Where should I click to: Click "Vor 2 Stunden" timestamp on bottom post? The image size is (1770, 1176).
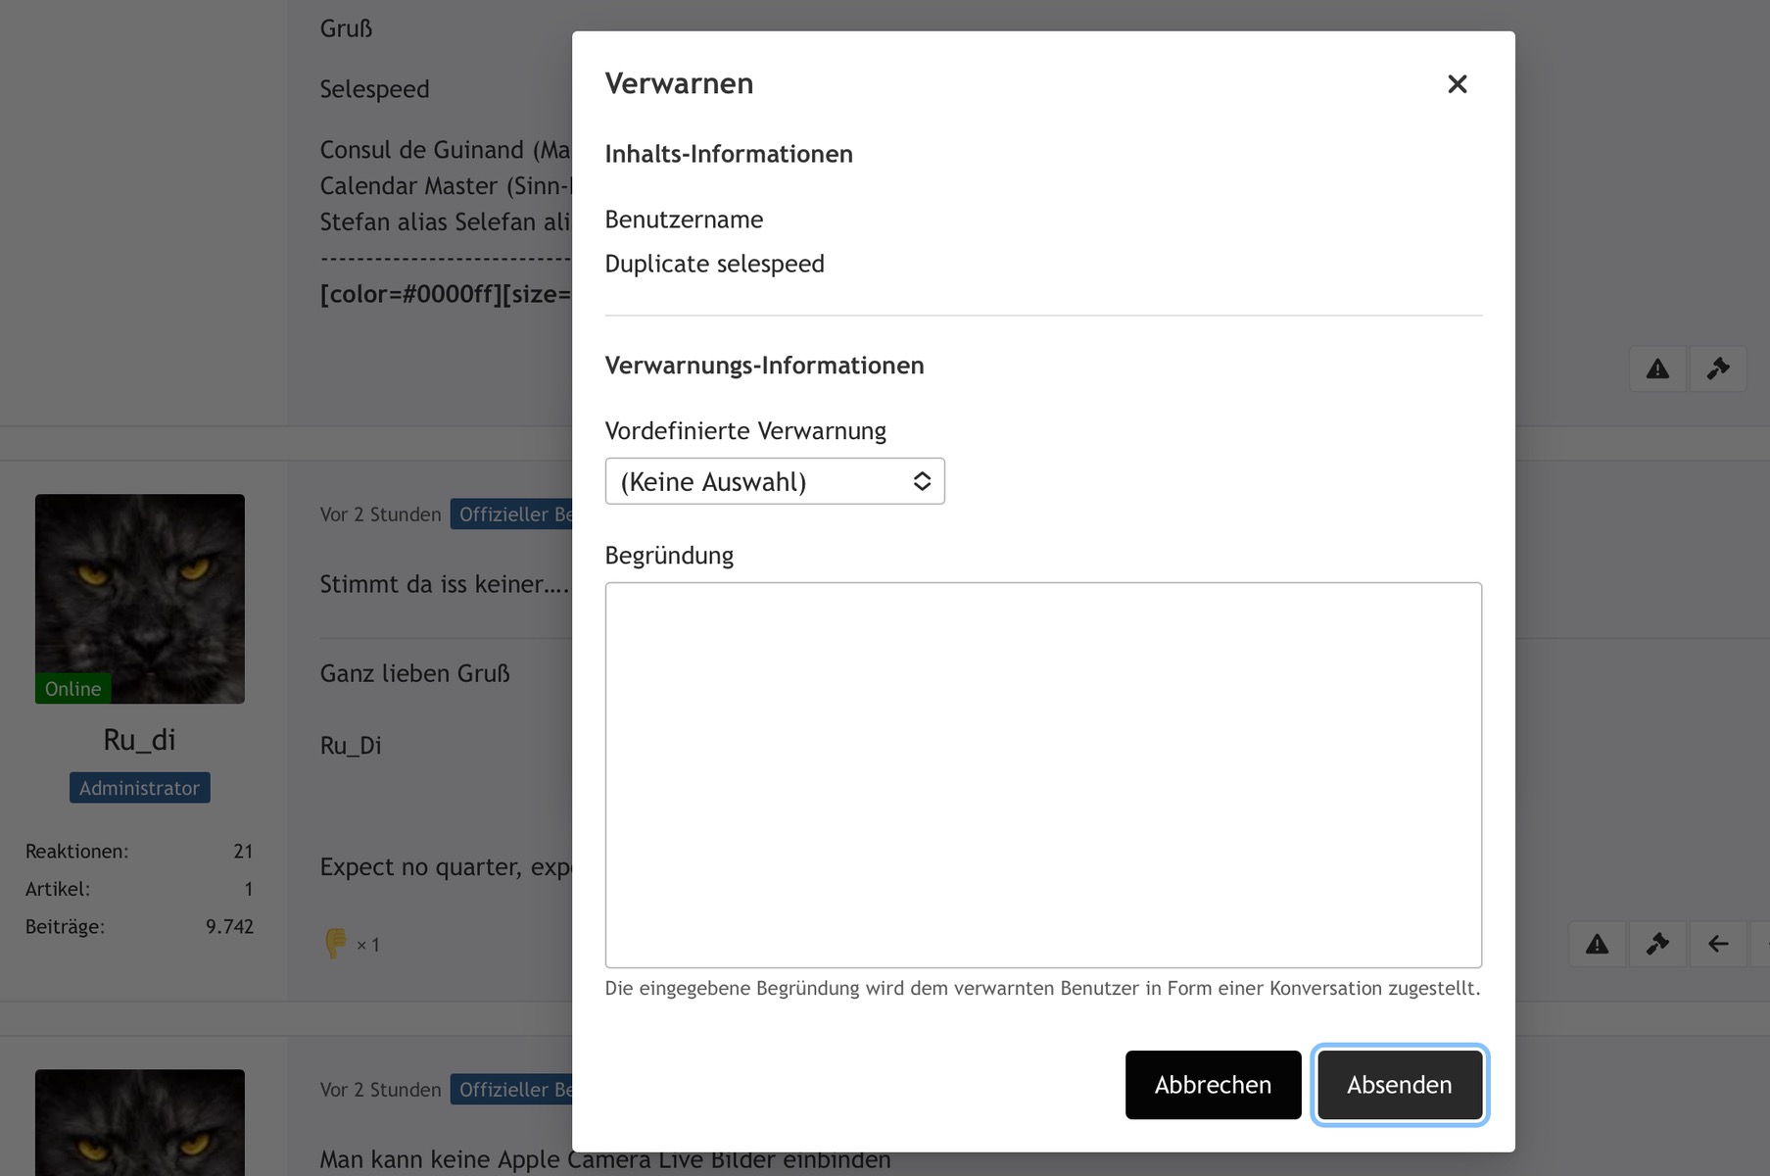pyautogui.click(x=380, y=1090)
